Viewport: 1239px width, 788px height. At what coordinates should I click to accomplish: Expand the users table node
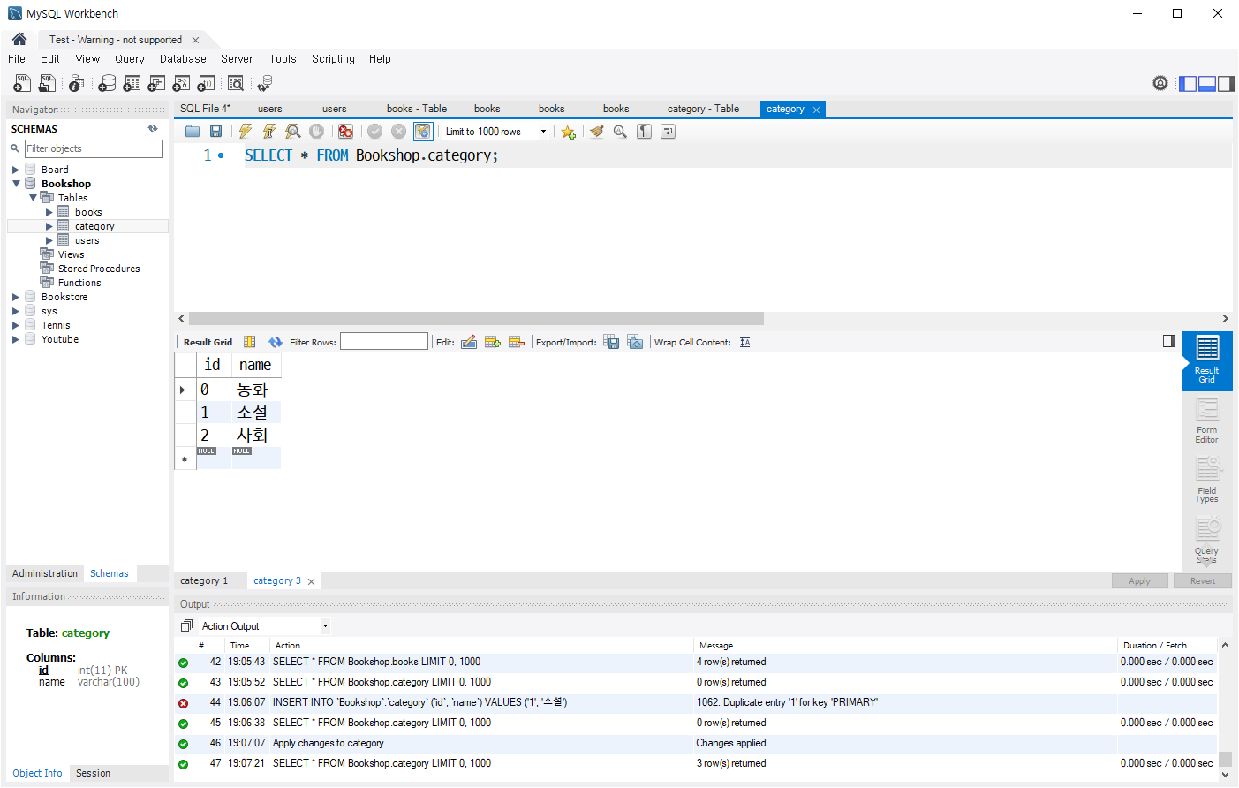point(49,240)
